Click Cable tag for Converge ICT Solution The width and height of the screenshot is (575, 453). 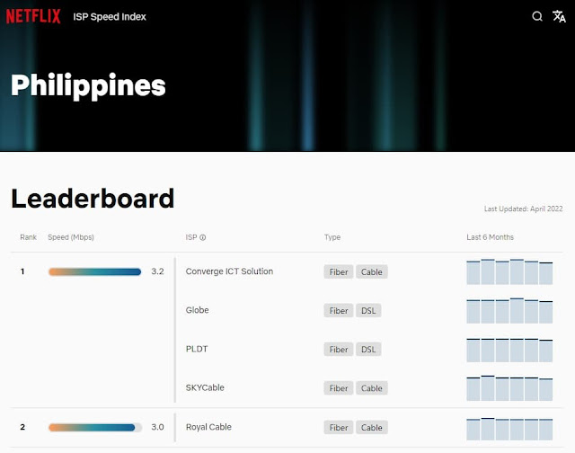[371, 271]
